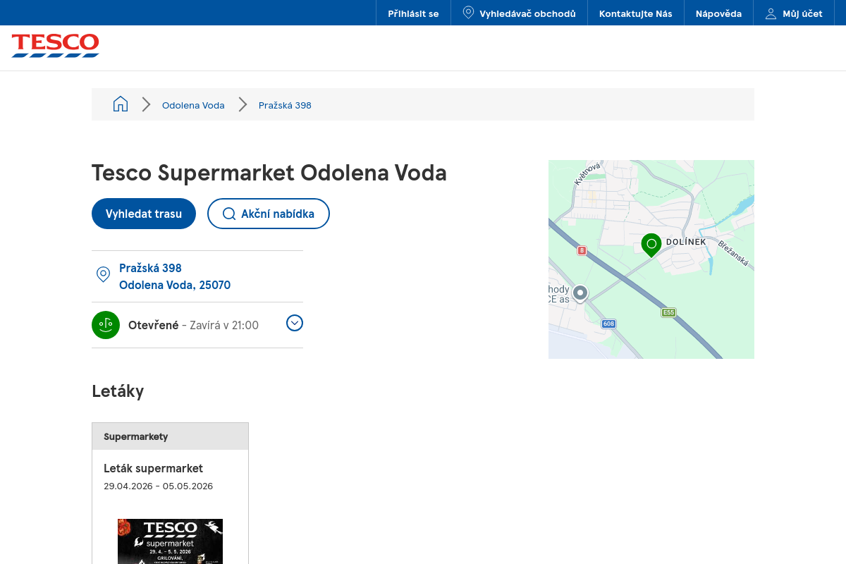Click the leaflet dates 29.04.2026 - 05.05.2026
Screen dimensions: 846x564
tap(158, 486)
